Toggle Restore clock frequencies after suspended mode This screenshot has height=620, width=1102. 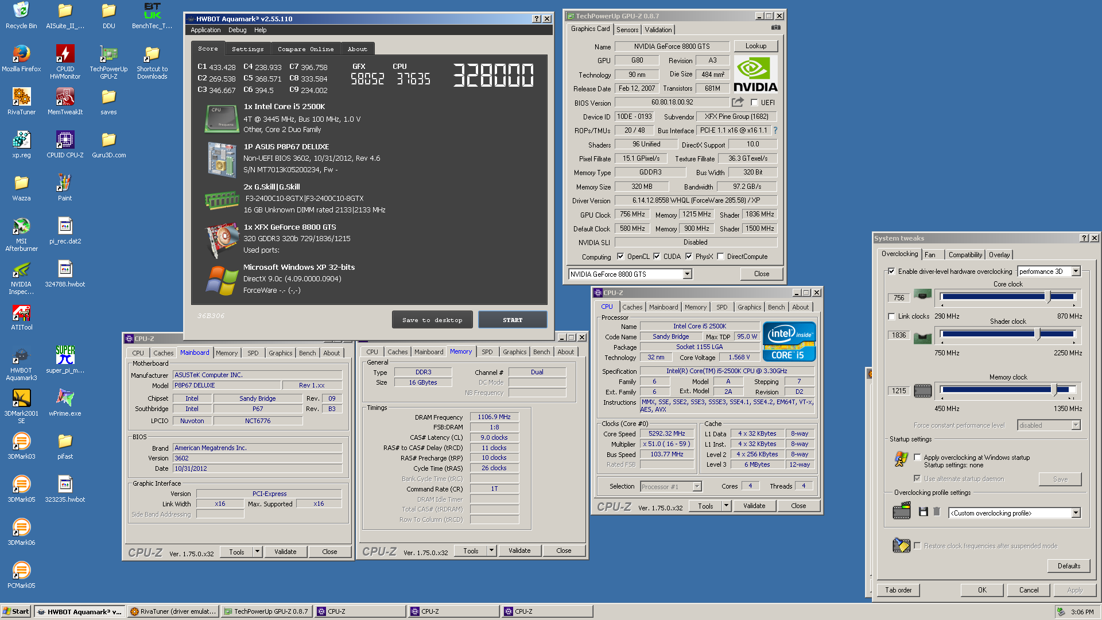(917, 546)
